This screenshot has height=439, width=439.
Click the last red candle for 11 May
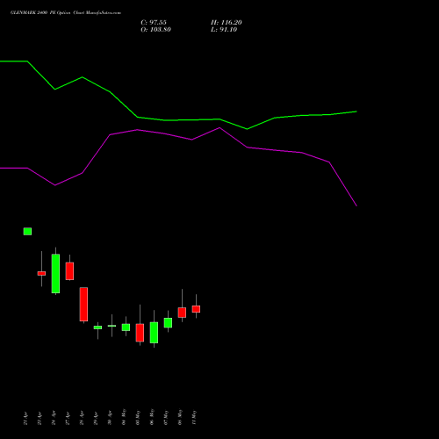196,309
